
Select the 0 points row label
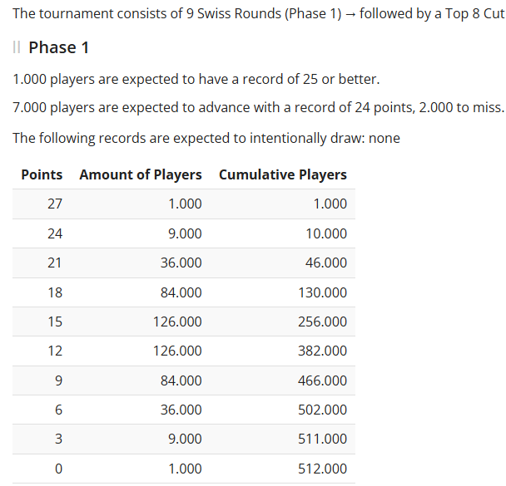click(58, 469)
